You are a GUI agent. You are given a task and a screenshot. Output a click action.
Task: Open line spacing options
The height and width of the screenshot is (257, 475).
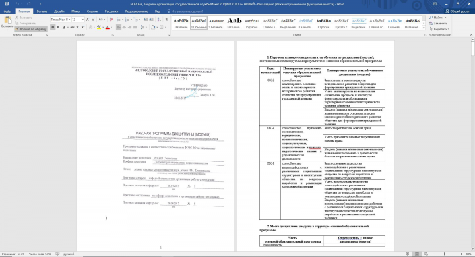pos(143,27)
